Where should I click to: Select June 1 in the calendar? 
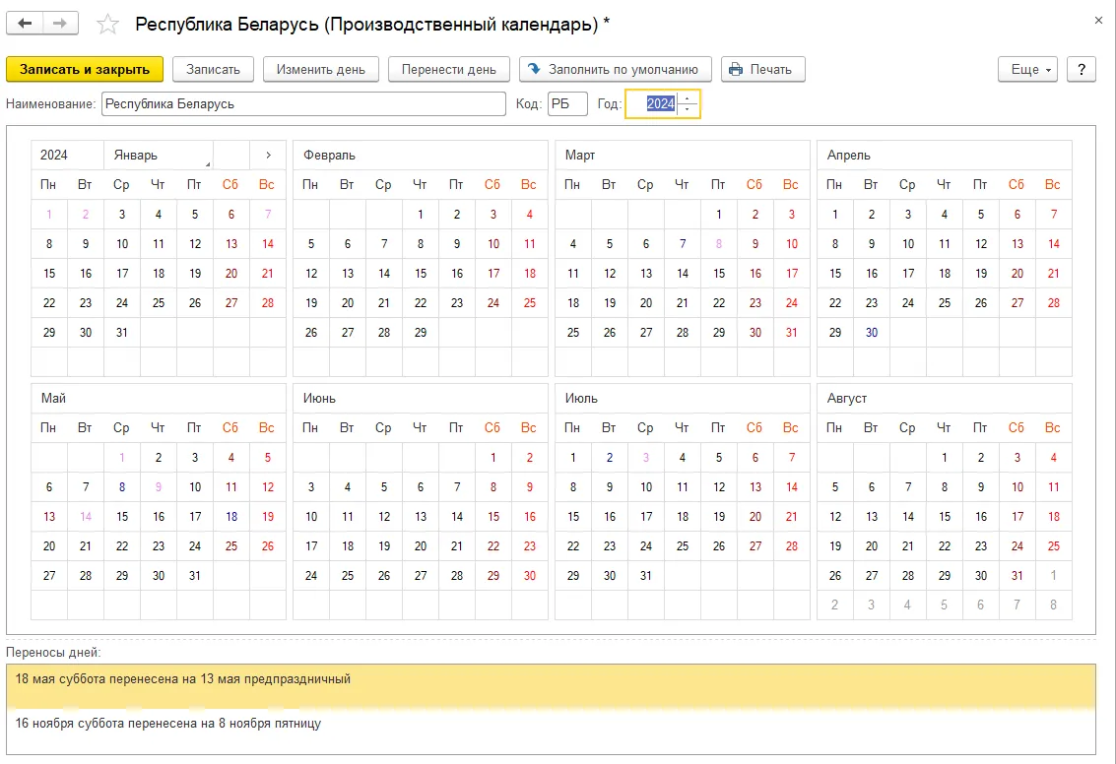click(493, 458)
